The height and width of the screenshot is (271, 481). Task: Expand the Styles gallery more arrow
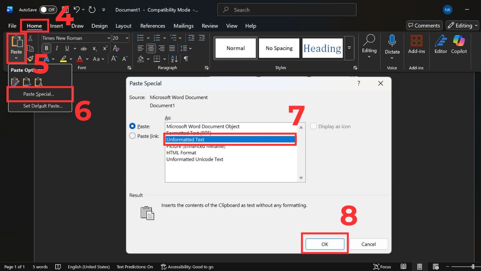350,48
